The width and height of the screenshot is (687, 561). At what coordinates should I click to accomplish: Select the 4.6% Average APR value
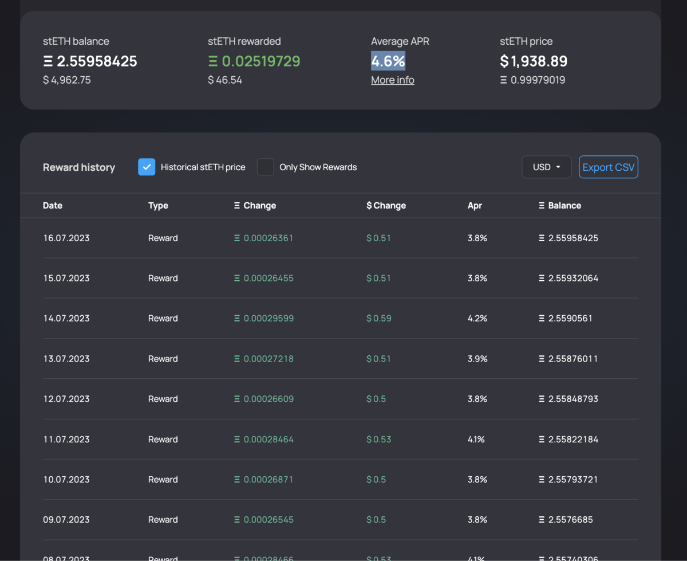click(388, 61)
